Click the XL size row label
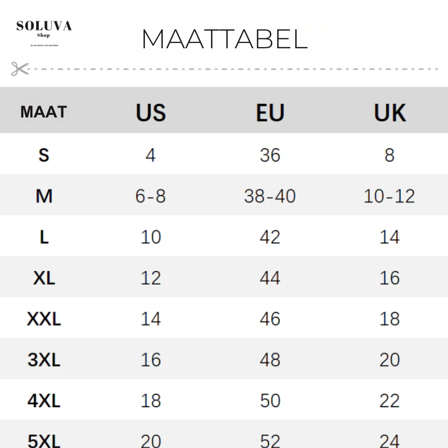This screenshot has height=448, width=448. tap(44, 278)
